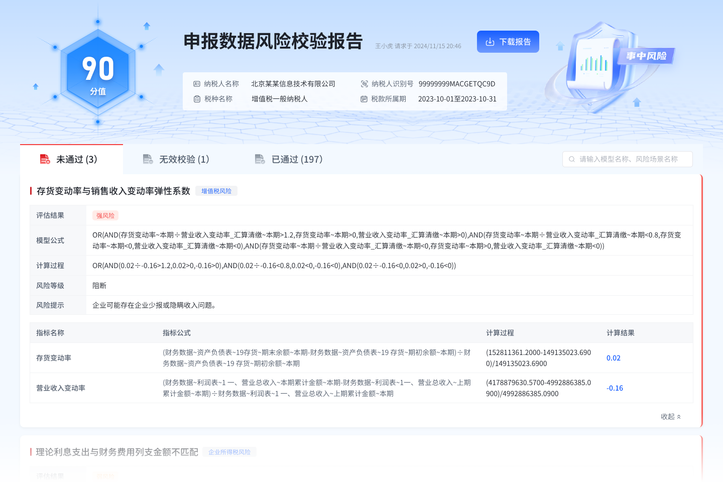Expand the 理论利息支出与财务费用列支金额不匹配 section

[117, 452]
